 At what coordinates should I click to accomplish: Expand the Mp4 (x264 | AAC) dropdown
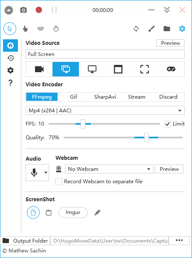pos(105,110)
